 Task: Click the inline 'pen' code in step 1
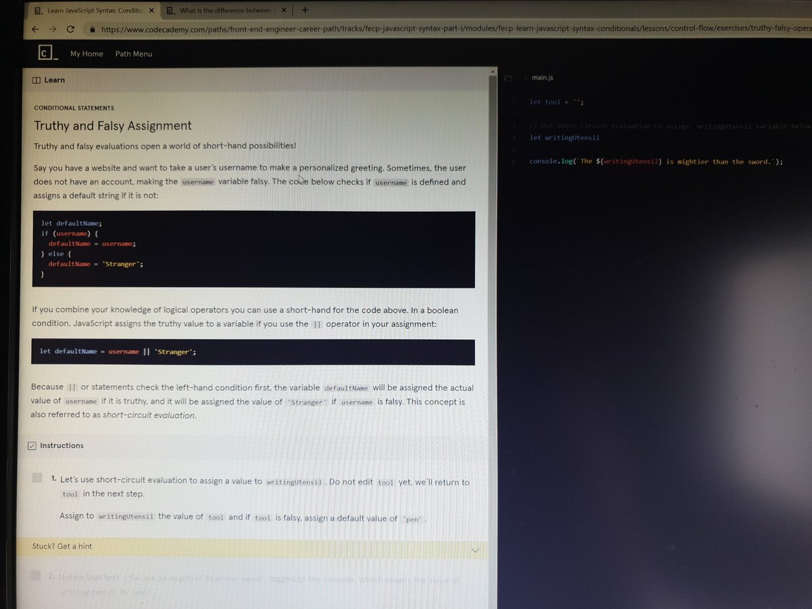[x=413, y=520]
